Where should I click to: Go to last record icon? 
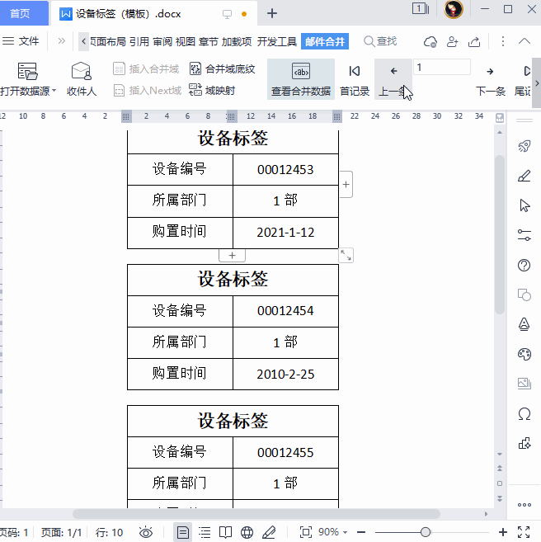527,71
